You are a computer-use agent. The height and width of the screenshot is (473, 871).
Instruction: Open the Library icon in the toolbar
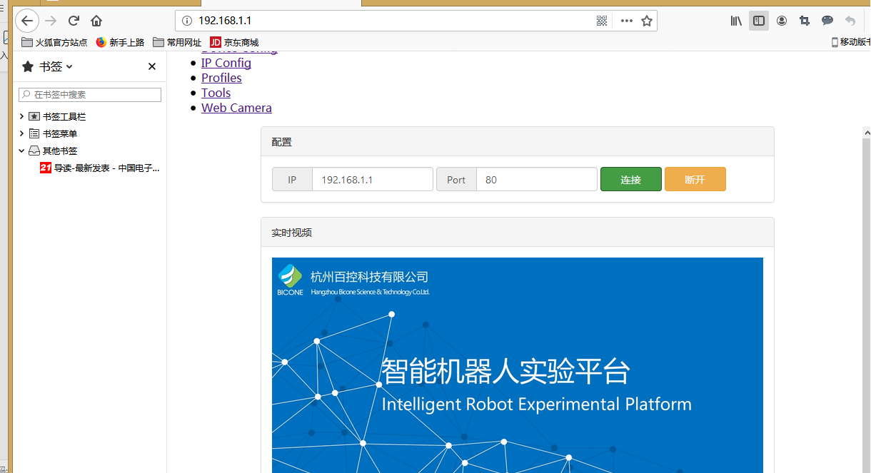pyautogui.click(x=736, y=21)
